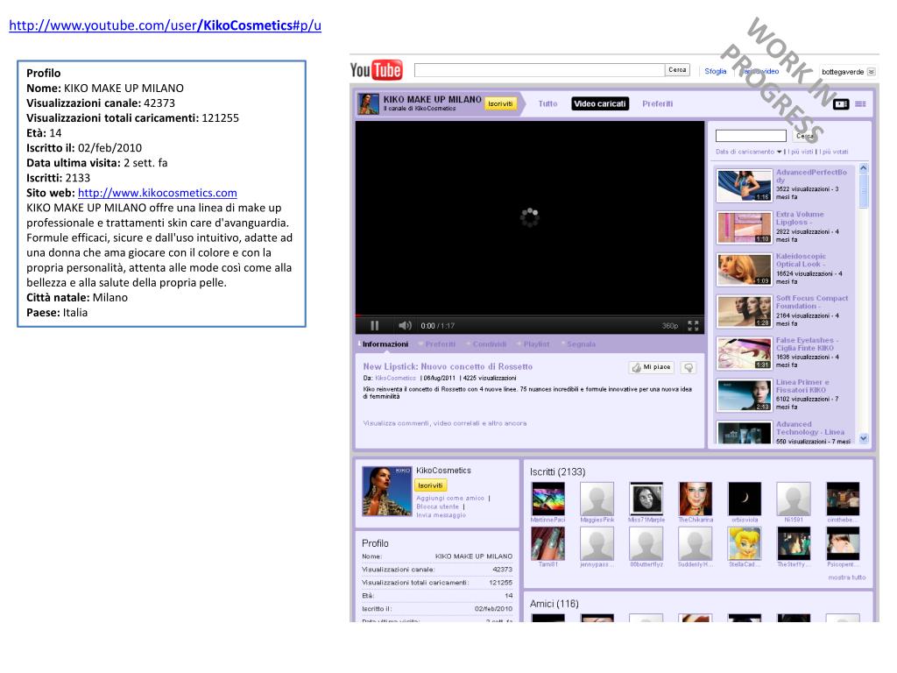This screenshot has width=897, height=673.
Task: Play 'Extra Volume Lipgloss' video thumbnail
Action: (x=745, y=228)
